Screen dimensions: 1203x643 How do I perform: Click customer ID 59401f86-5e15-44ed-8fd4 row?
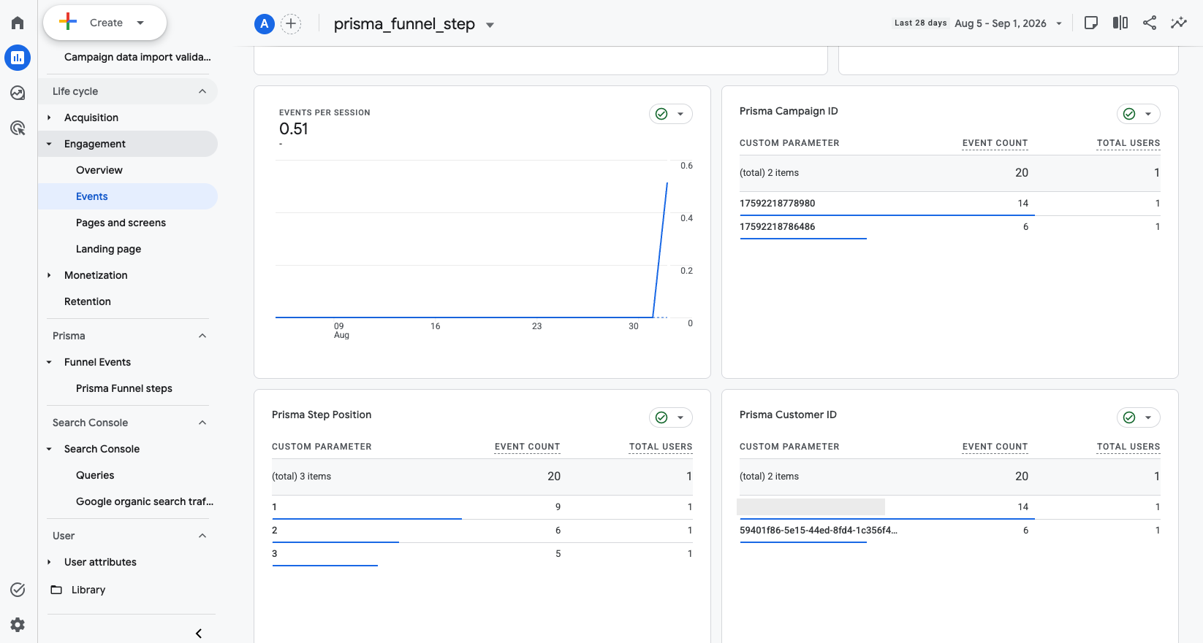949,531
